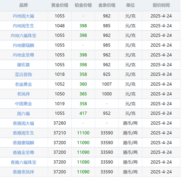Viewport: 181px width, 177px height.
Task: Select gold bar price 925 in 菜百首饰 row
Action: pyautogui.click(x=107, y=74)
